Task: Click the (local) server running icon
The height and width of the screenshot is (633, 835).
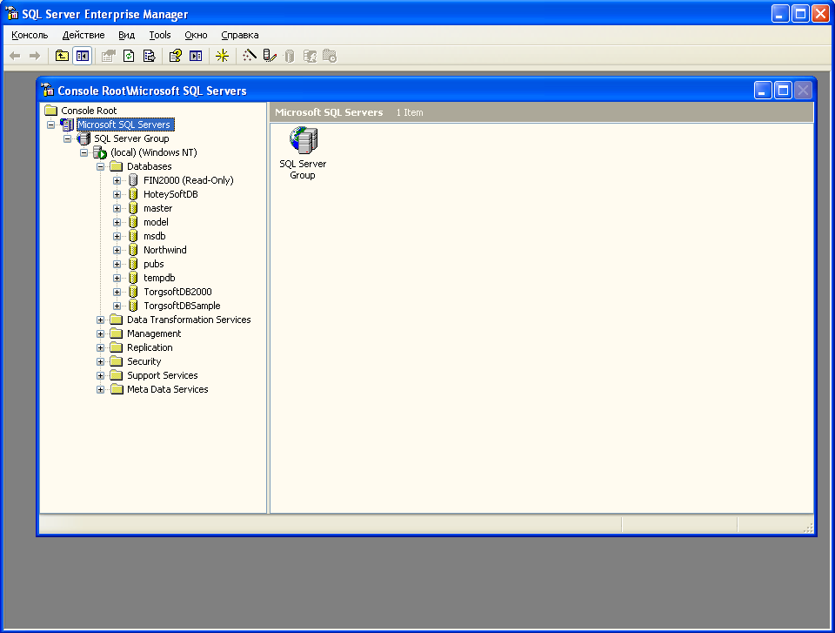Action: (100, 153)
